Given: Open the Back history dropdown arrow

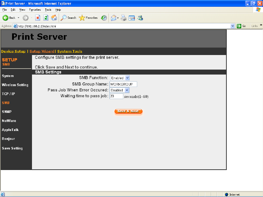Looking at the screenshot, I should [18, 18].
